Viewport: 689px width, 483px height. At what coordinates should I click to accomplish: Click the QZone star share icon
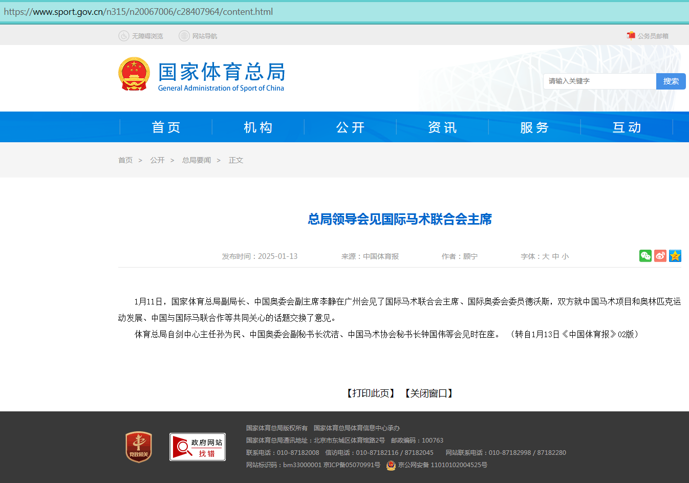[675, 256]
